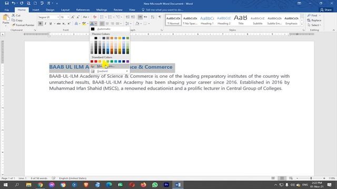Viewport: 337px width, 189px height.
Task: Click the Decrease Indent icon
Action: pos(127,17)
